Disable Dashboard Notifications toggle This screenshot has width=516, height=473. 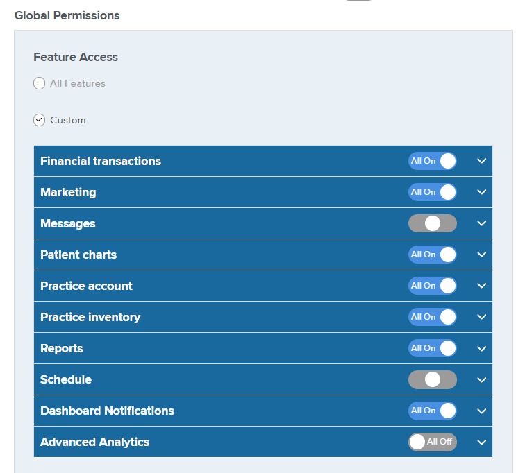(433, 411)
